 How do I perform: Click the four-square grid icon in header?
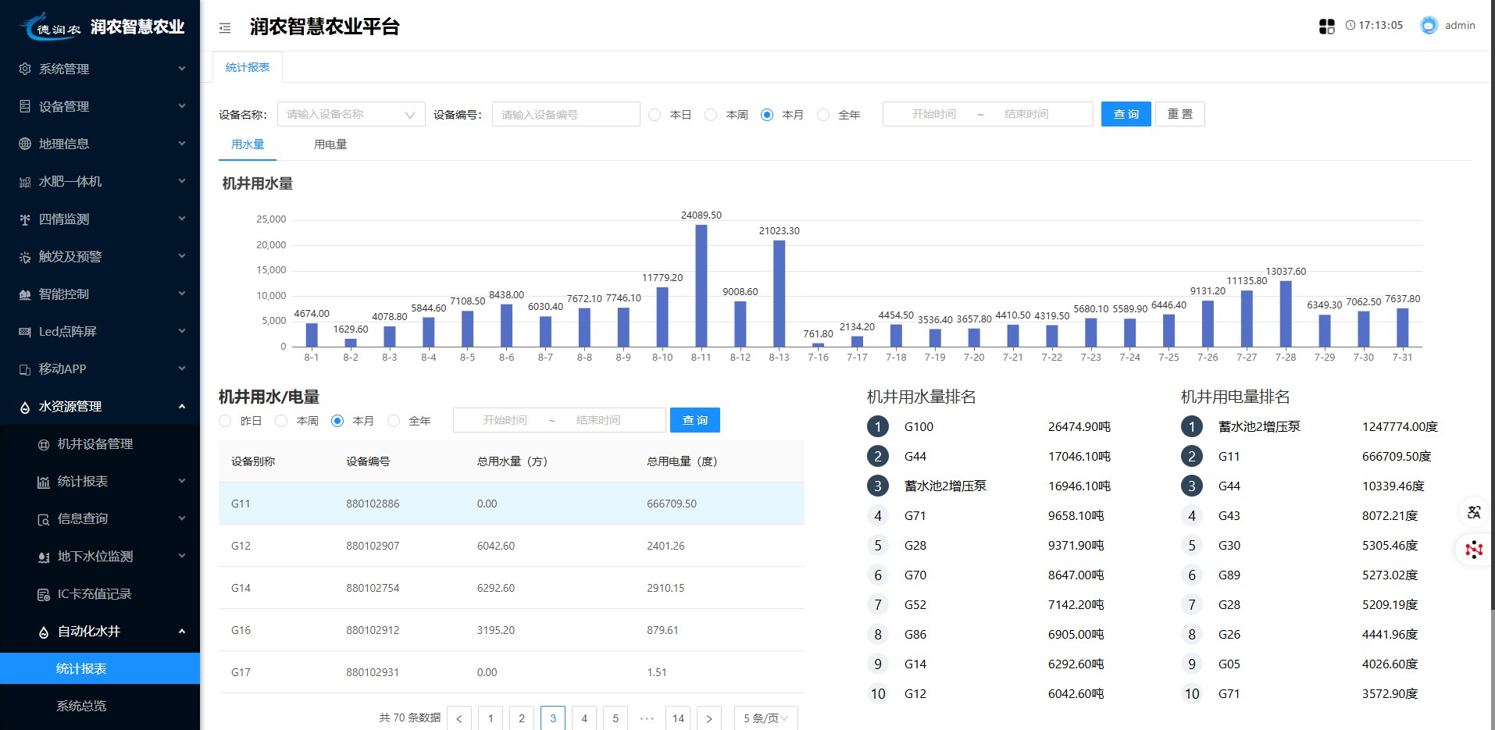(1326, 27)
